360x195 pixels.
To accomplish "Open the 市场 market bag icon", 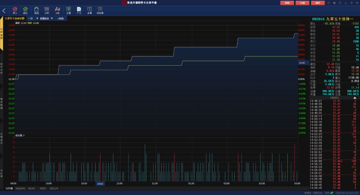I will coord(36,10).
